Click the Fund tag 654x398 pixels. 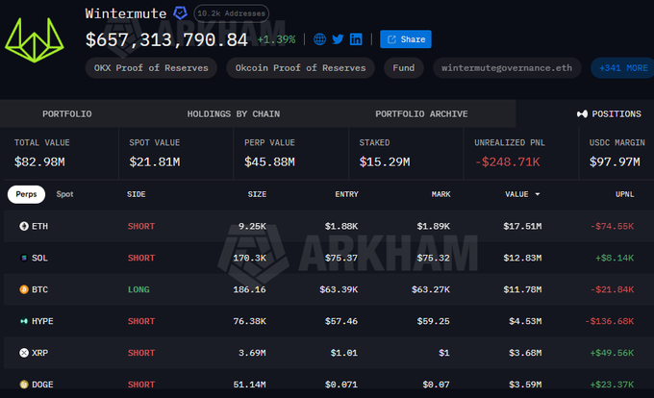pyautogui.click(x=404, y=68)
